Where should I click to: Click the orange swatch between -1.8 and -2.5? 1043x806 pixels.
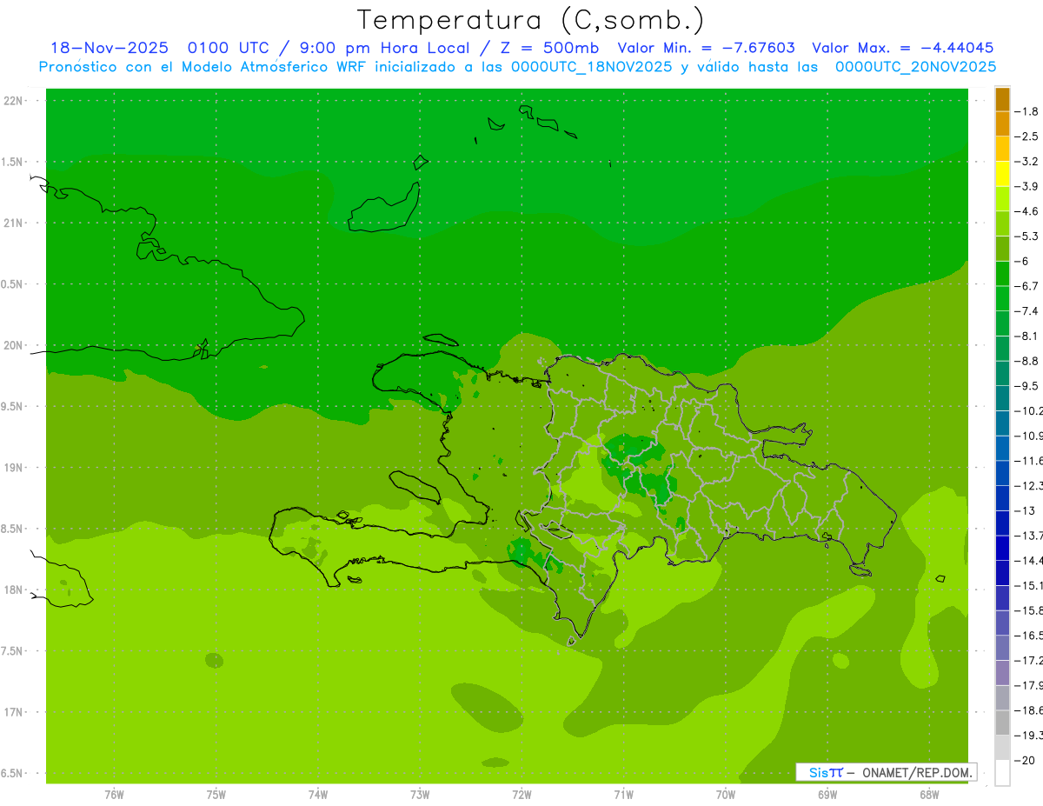click(1002, 124)
